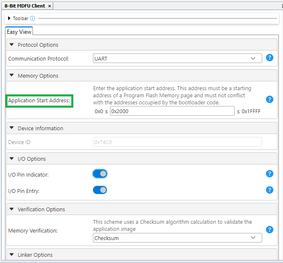Select the 8-Bit MDFU Client tab
This screenshot has height=263, width=283.
pos(24,6)
